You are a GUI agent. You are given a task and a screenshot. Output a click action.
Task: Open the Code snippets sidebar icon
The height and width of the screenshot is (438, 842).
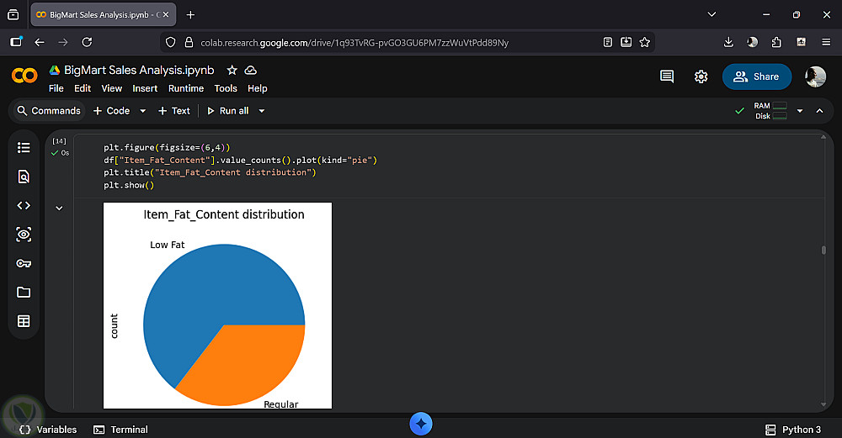[x=24, y=205]
